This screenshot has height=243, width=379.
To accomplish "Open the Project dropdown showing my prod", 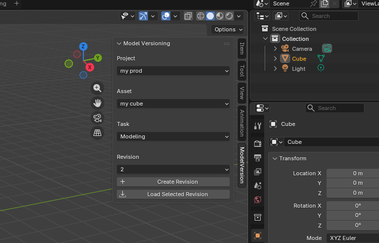I will point(173,71).
